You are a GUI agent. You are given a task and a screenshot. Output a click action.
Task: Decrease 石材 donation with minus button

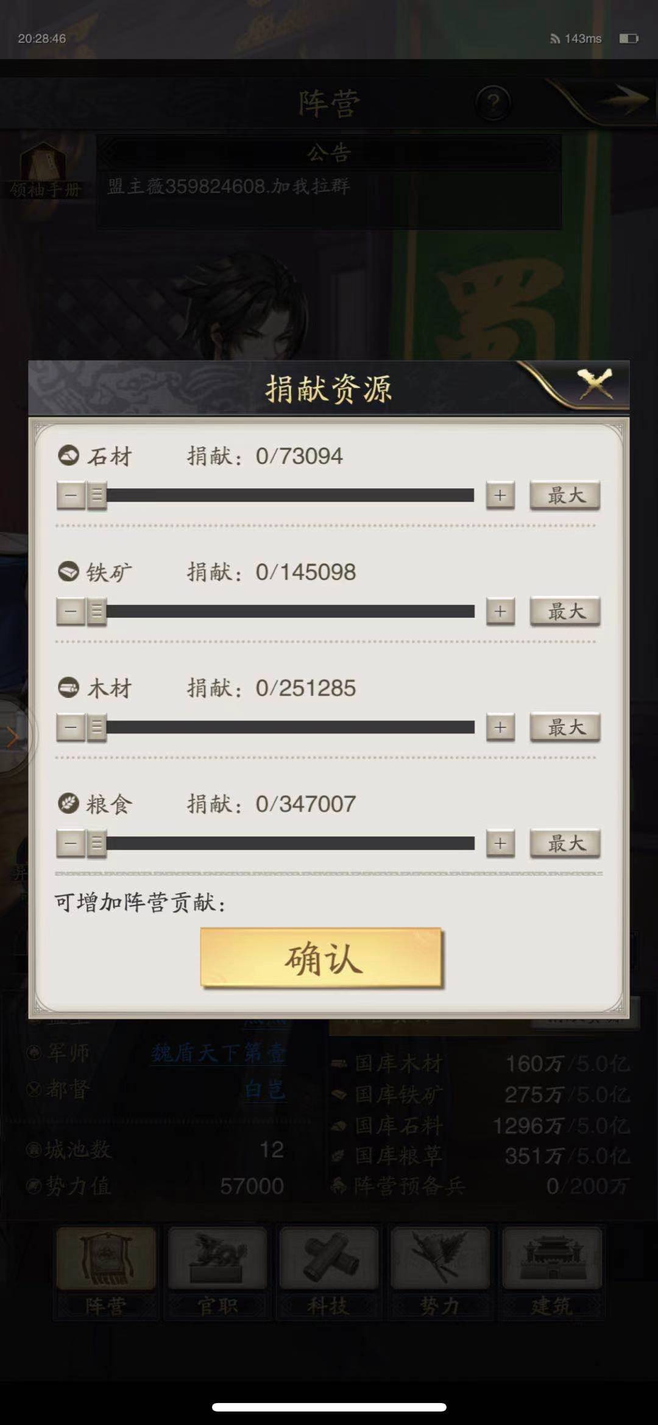[71, 495]
